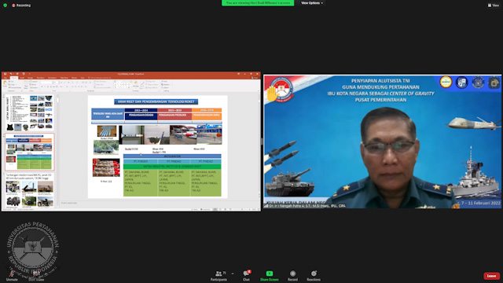The height and width of the screenshot is (283, 503).
Task: Leave the meeting
Action: 491,276
